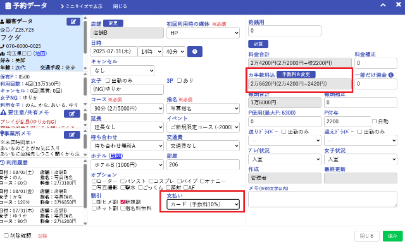The image size is (405, 244).
Task: Close the 予約データ panel using the X icon
Action: coord(399,4)
